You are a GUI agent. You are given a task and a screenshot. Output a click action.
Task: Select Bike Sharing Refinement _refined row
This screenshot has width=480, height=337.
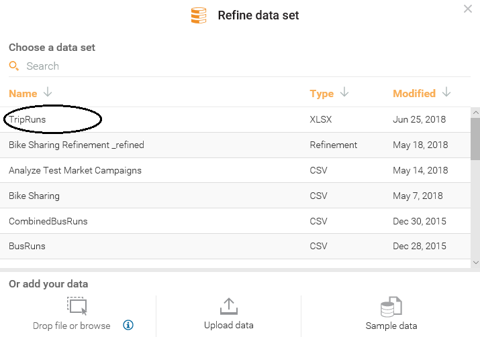tap(77, 145)
